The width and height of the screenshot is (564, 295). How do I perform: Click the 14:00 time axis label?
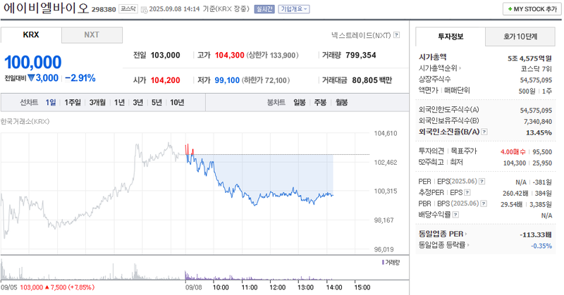[334, 287]
